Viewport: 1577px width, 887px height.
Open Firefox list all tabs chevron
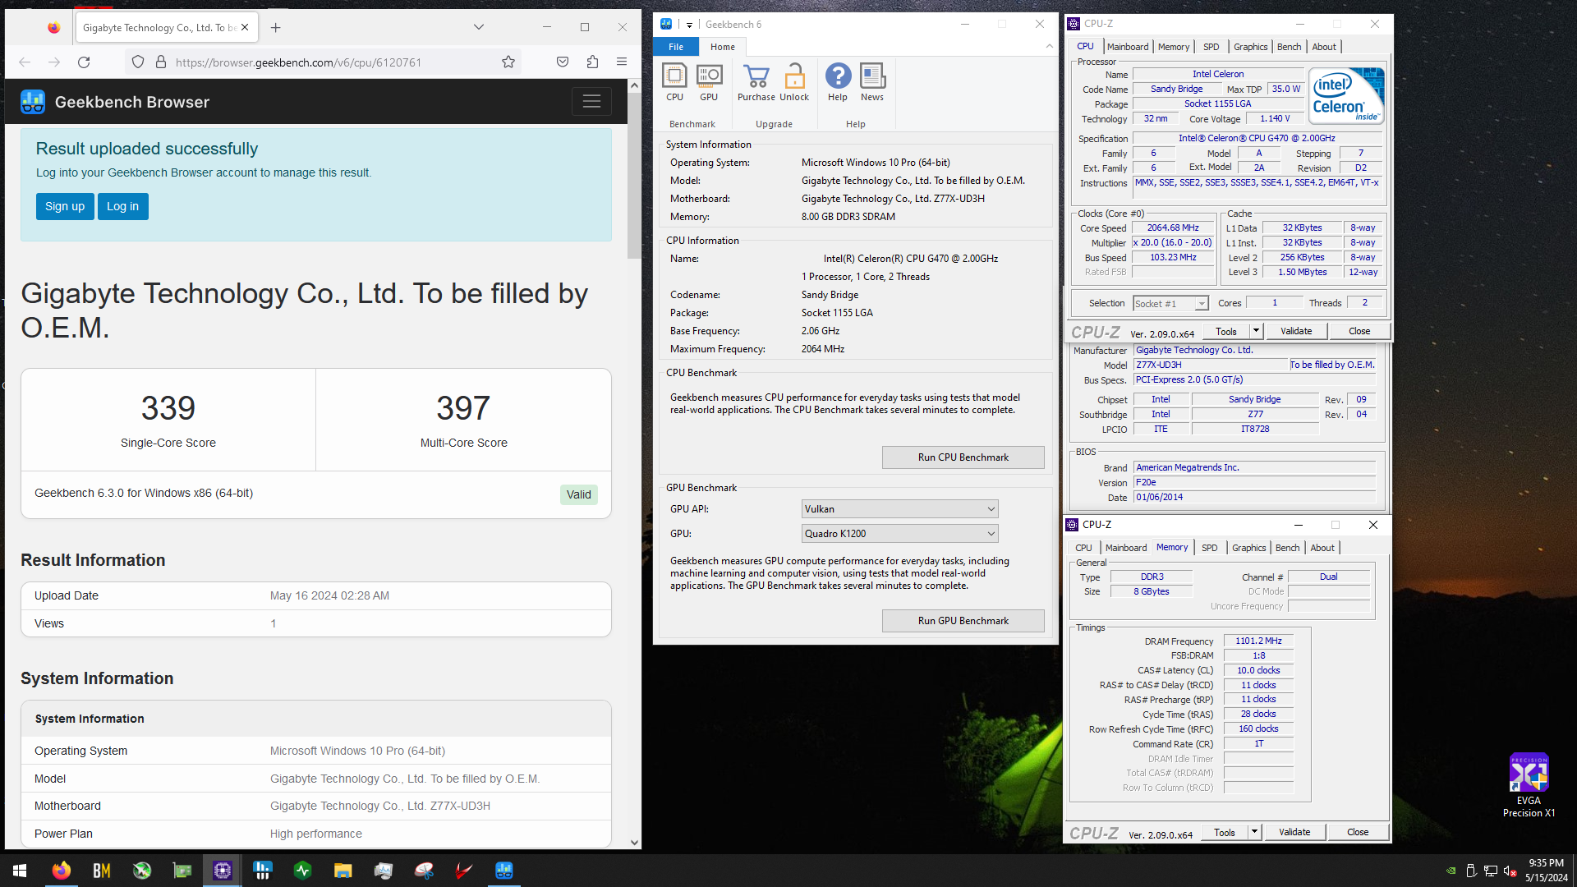click(479, 27)
